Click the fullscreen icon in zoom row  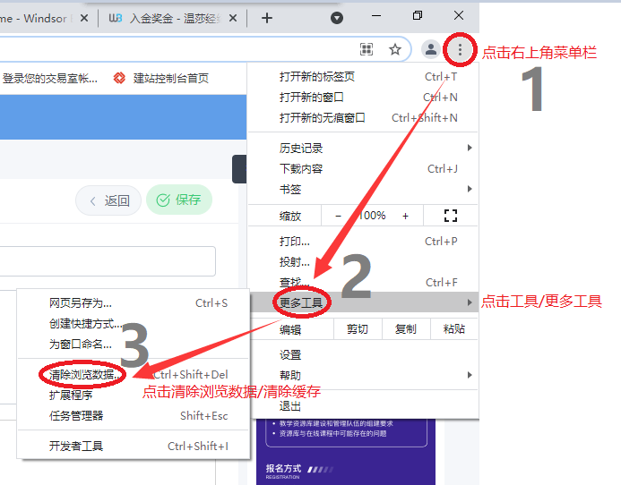tap(451, 216)
